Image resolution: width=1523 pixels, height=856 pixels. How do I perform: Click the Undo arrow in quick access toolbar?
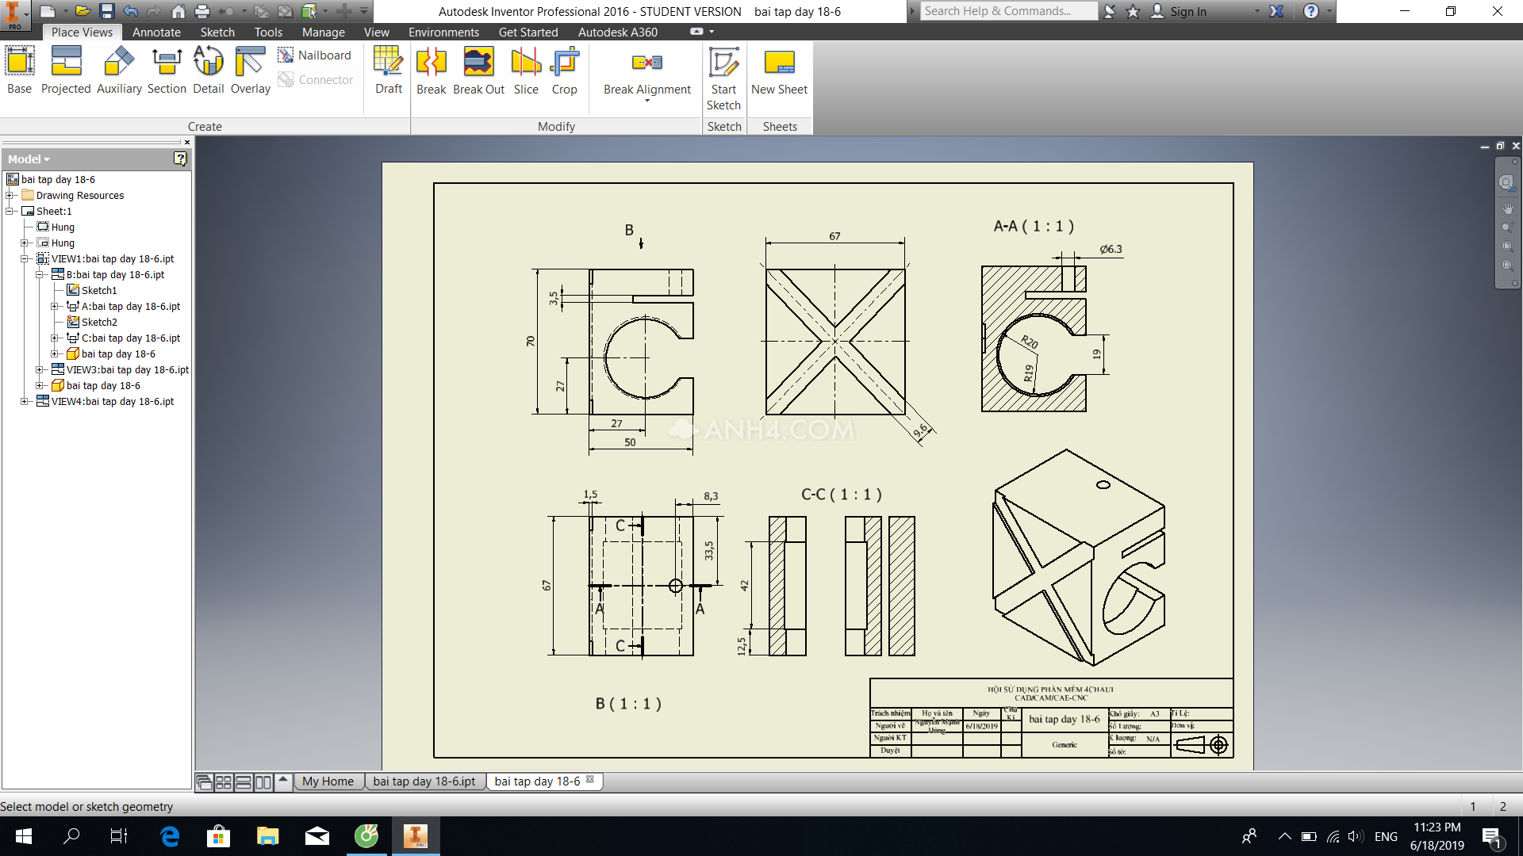131,11
